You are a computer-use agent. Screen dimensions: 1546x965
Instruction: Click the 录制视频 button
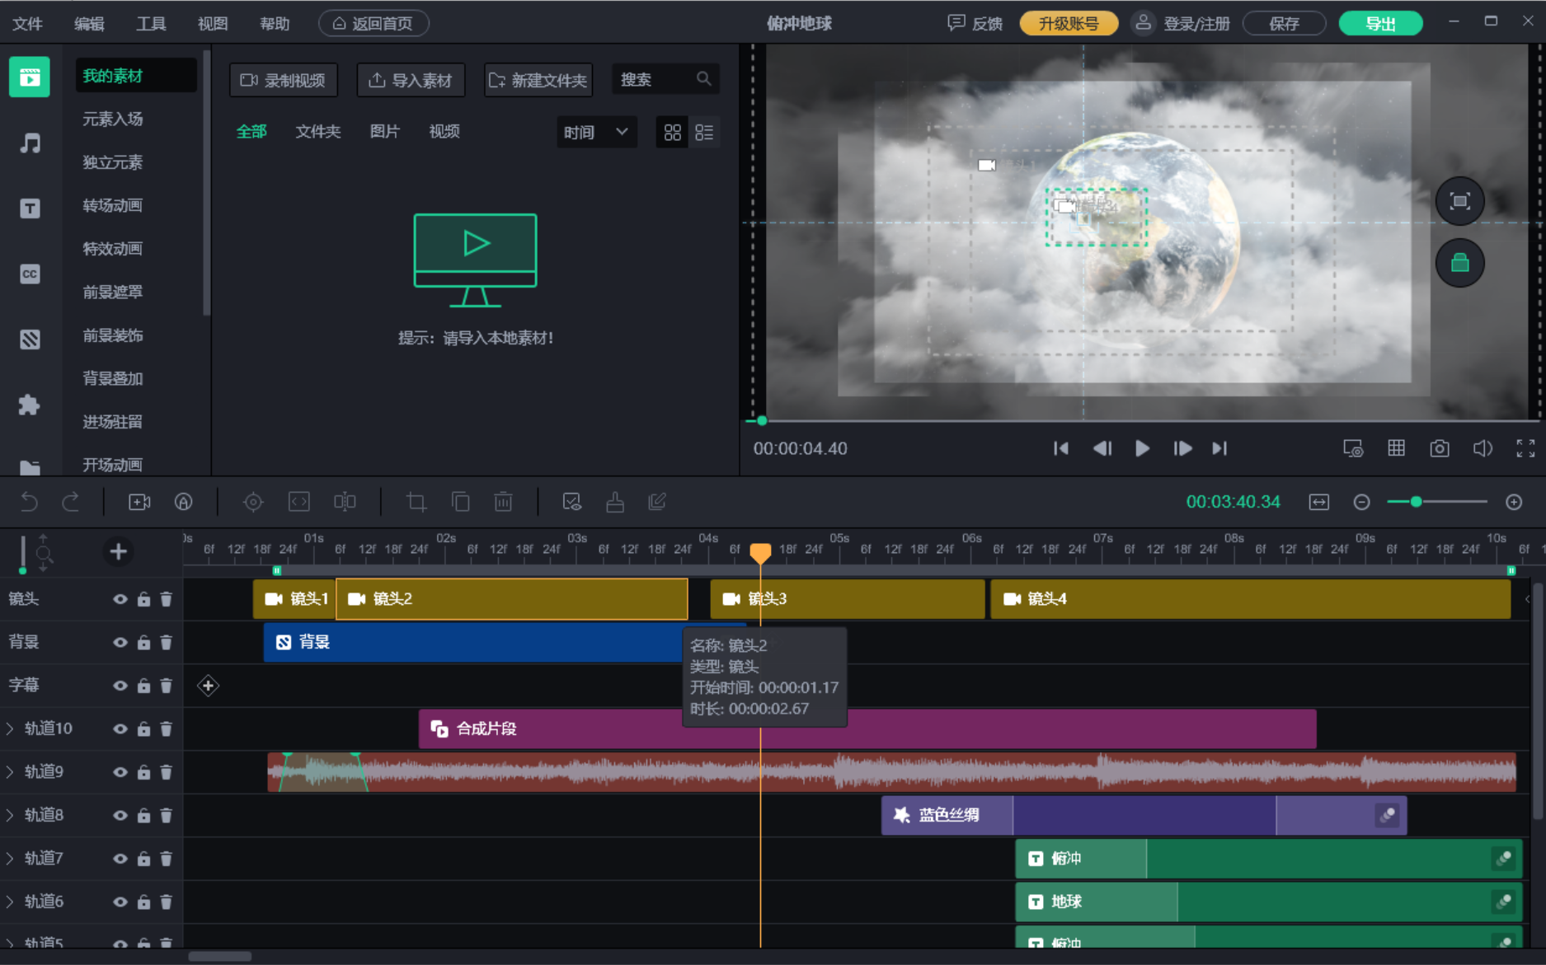(284, 81)
